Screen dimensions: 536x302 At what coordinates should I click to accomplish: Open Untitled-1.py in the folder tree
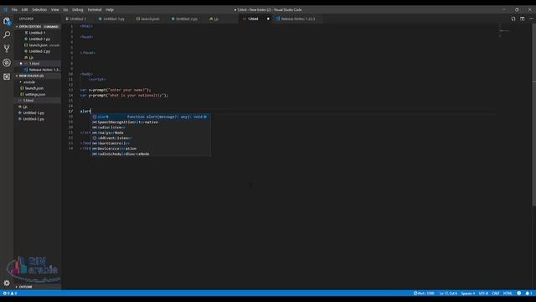coord(37,112)
